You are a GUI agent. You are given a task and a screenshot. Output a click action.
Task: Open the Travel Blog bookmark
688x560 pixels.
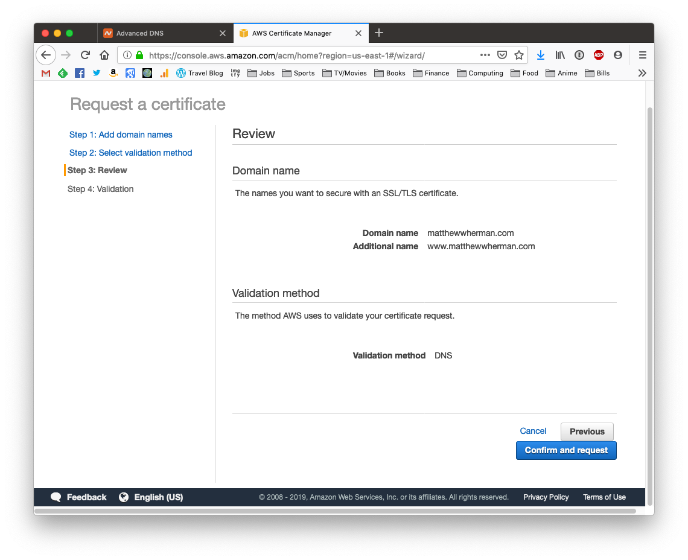pyautogui.click(x=200, y=73)
